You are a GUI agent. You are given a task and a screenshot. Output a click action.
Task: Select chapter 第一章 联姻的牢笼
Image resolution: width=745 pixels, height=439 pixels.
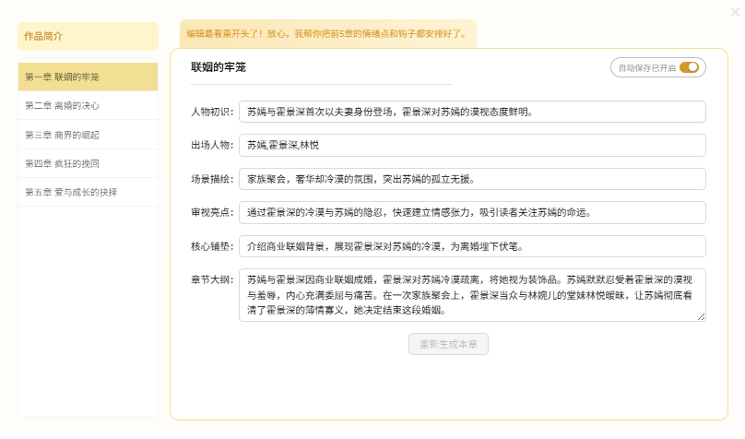click(x=88, y=77)
